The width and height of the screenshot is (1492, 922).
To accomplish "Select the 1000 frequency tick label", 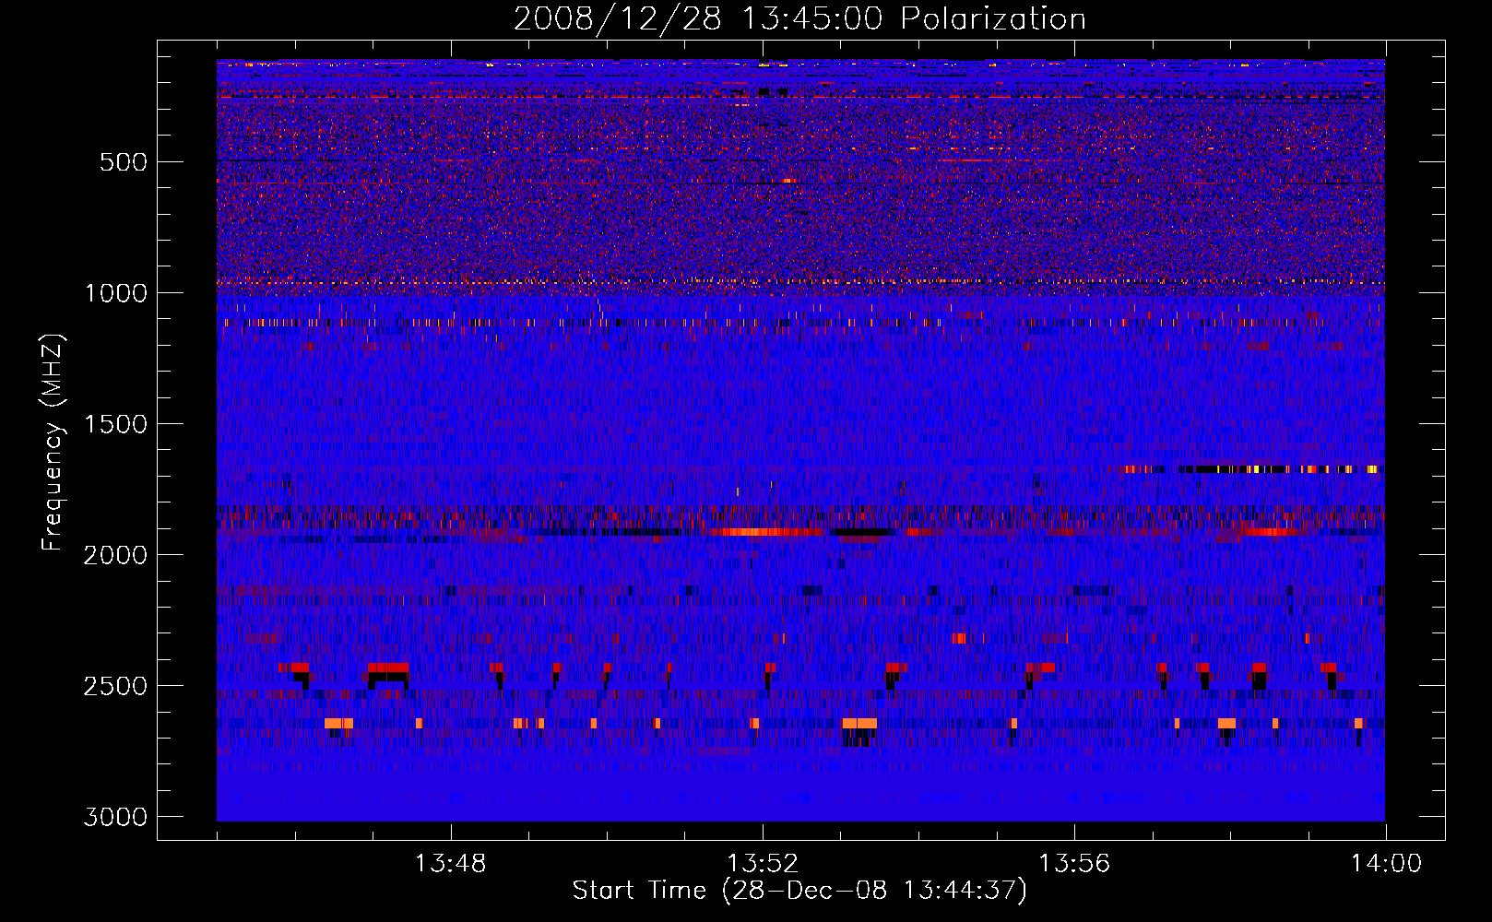I will [115, 293].
